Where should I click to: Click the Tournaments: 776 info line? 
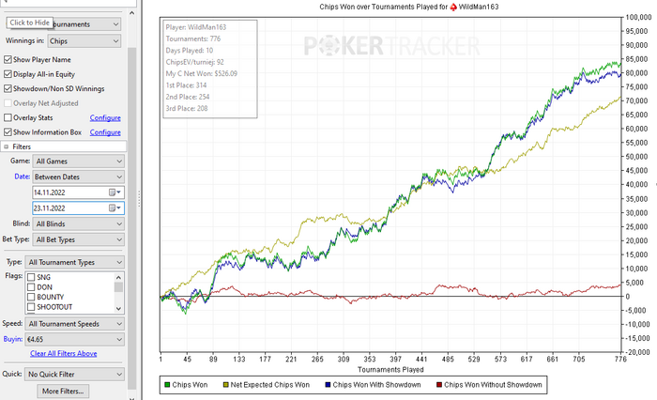(193, 38)
